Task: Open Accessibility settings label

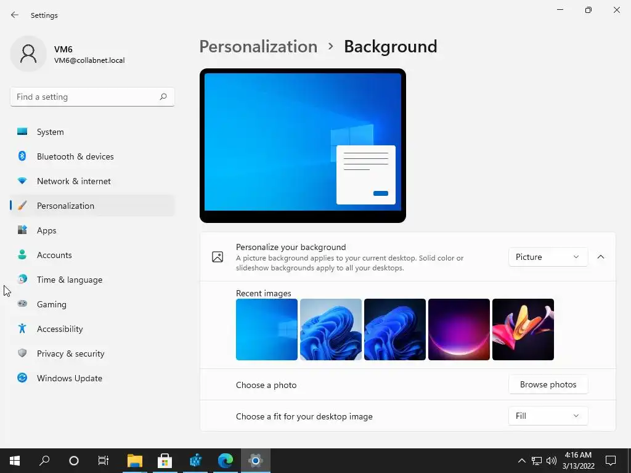Action: tap(60, 329)
